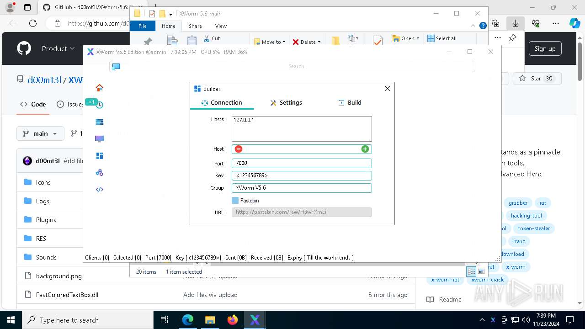Click the Group field showing XWorm V5.6
The height and width of the screenshot is (329, 585).
[302, 188]
